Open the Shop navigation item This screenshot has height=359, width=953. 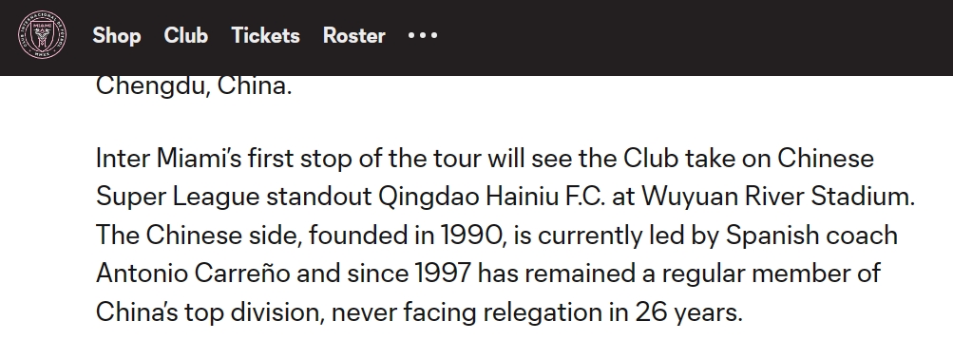[x=117, y=35]
